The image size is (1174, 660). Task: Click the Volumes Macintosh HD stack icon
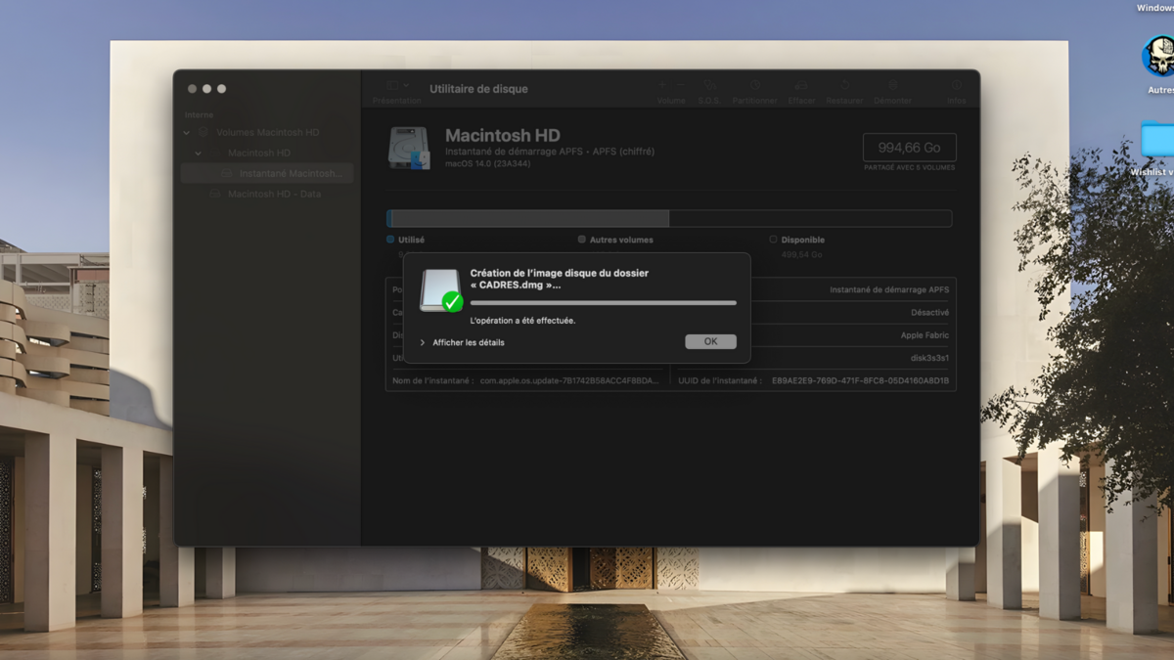[x=203, y=132]
